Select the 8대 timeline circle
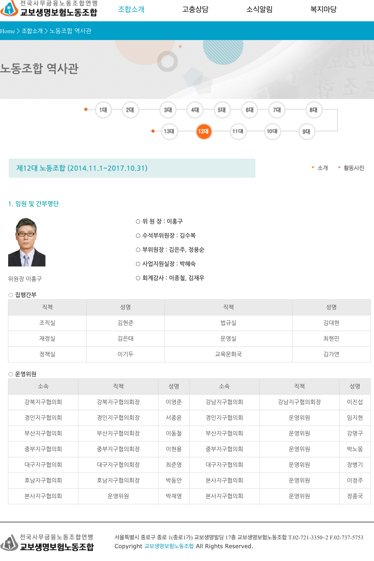The image size is (374, 561). click(x=313, y=110)
